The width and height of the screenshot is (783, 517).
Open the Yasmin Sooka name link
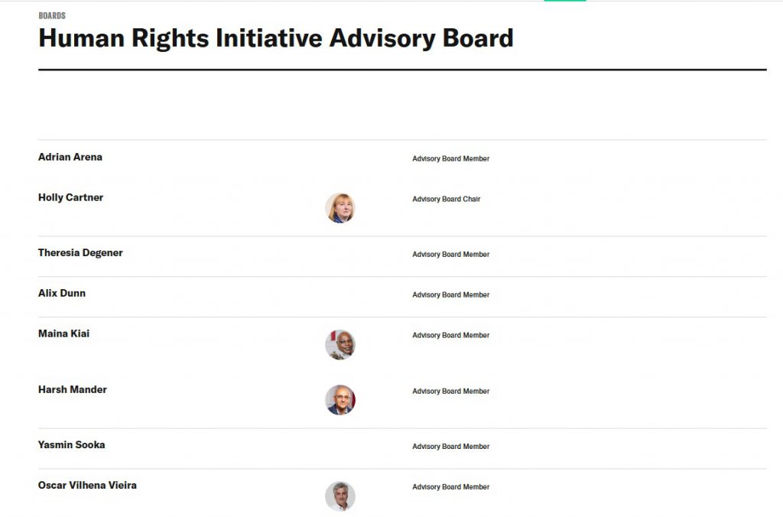pos(71,444)
